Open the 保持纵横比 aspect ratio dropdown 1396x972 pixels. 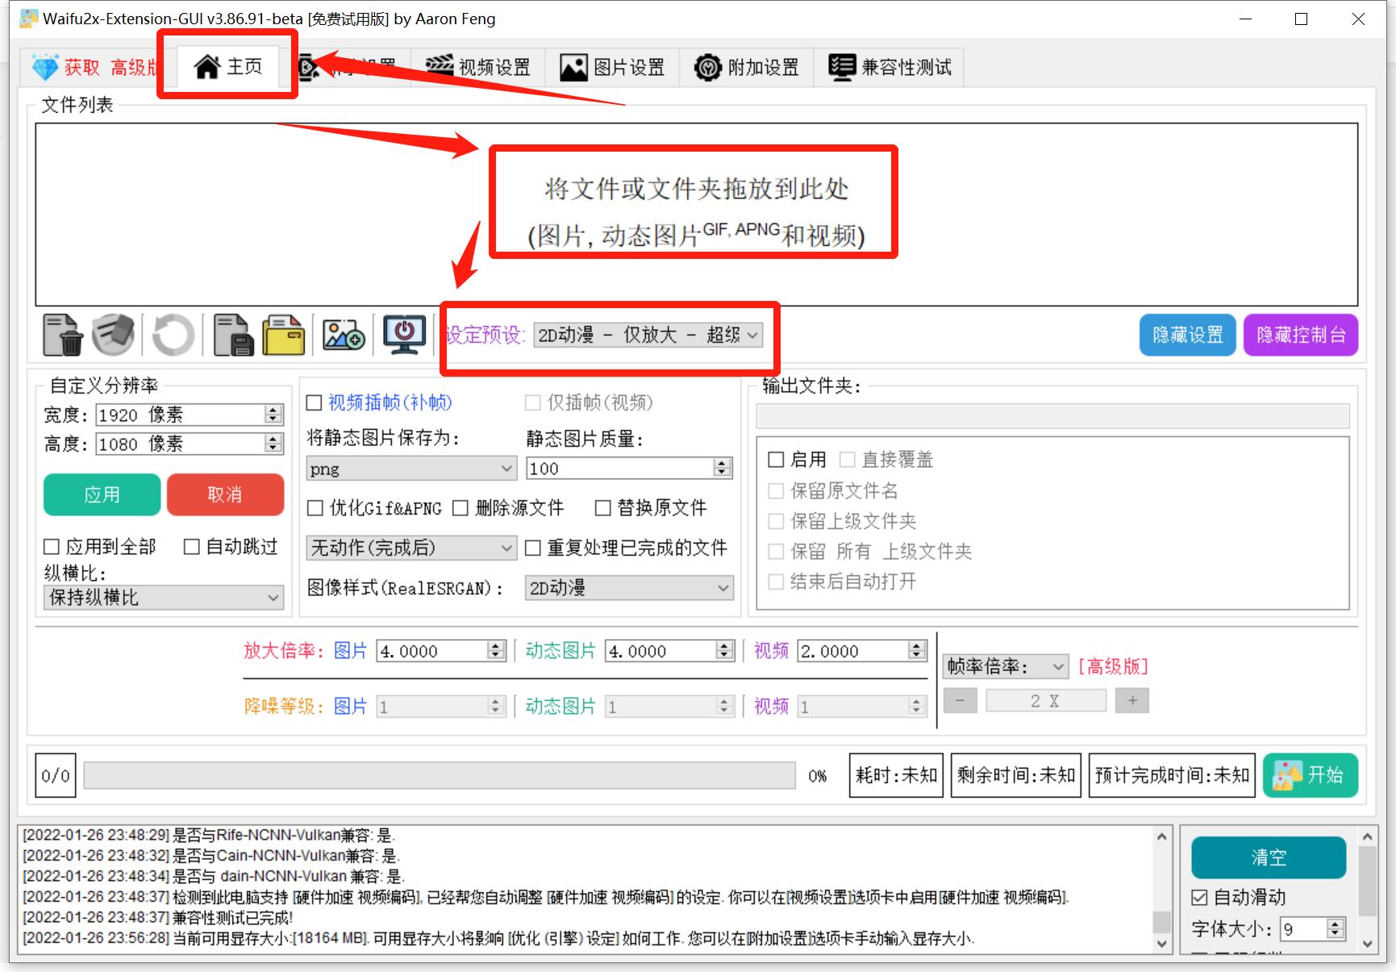click(x=163, y=597)
